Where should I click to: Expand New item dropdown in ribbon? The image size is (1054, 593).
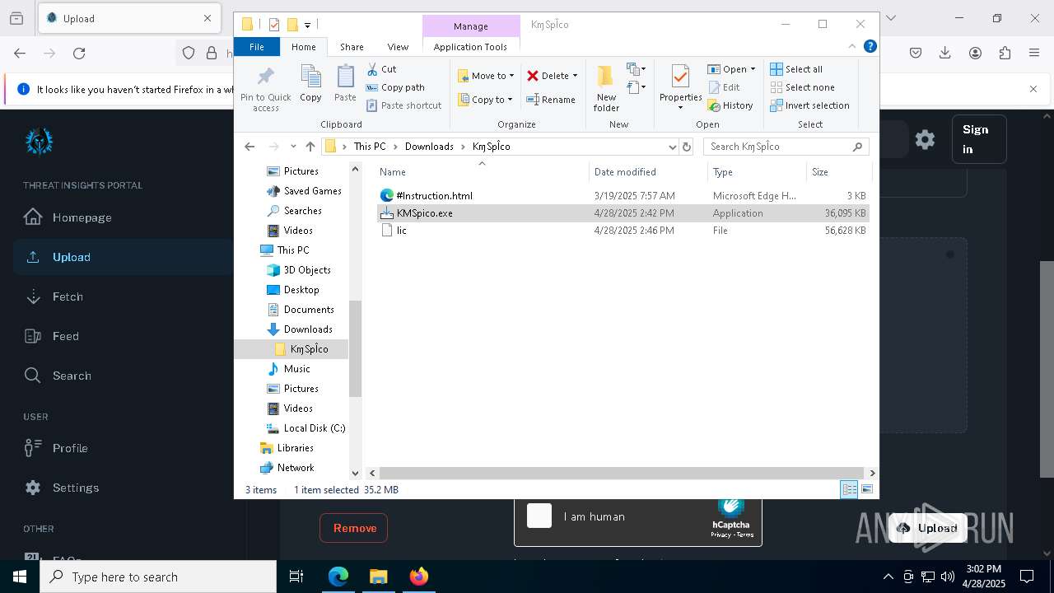point(637,69)
